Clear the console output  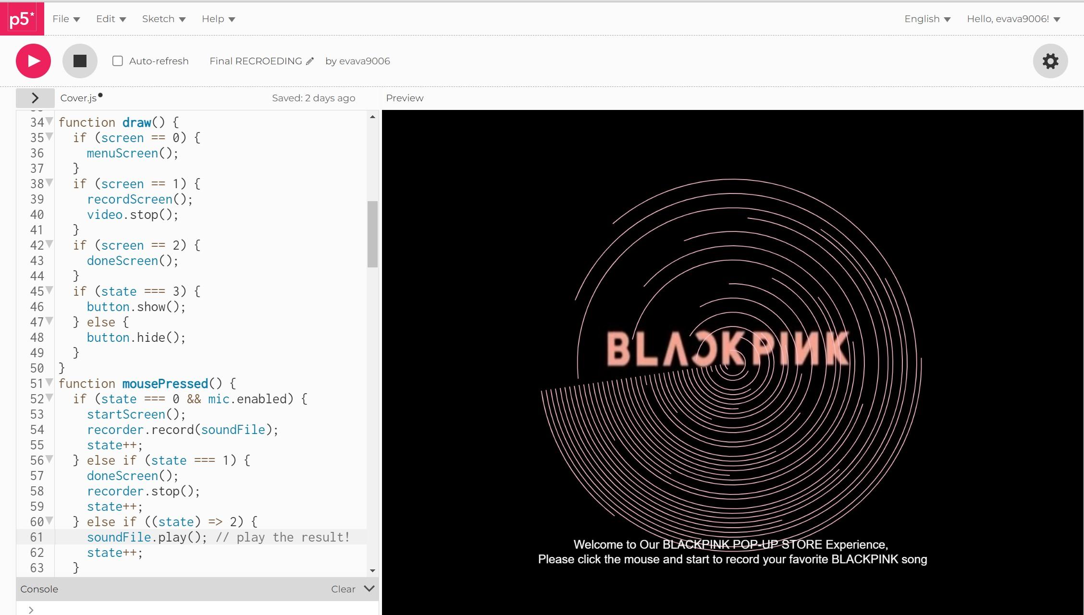coord(343,589)
